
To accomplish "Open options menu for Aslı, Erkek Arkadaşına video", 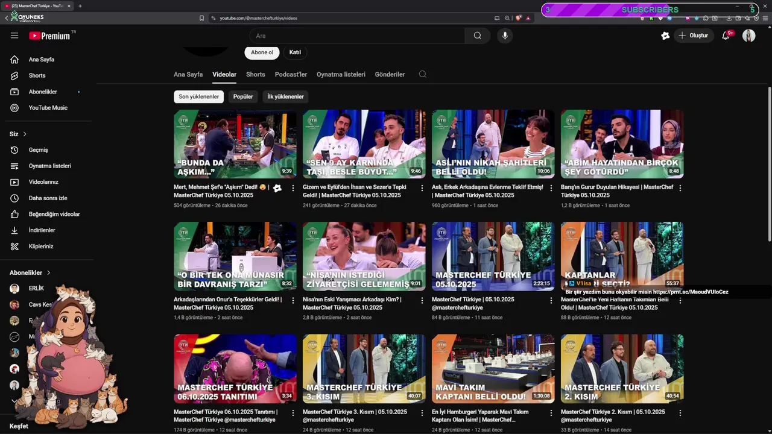I will [x=551, y=188].
